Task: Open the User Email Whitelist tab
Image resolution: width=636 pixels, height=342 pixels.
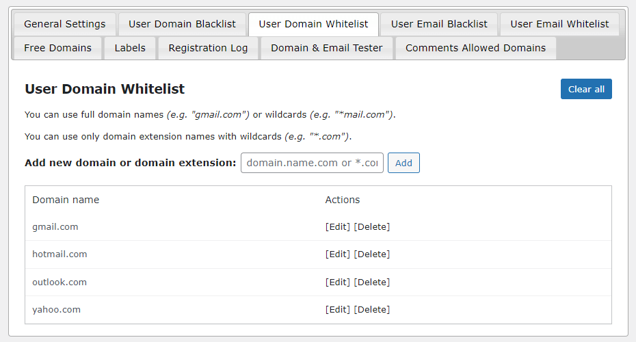Action: pos(559,24)
